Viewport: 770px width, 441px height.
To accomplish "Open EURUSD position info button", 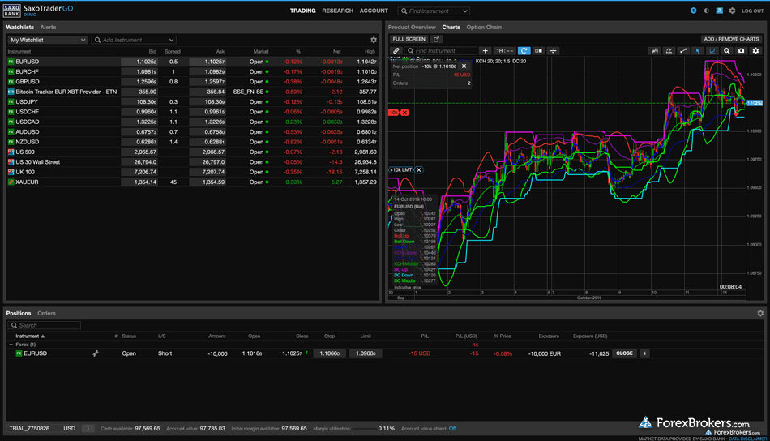I will coord(645,353).
